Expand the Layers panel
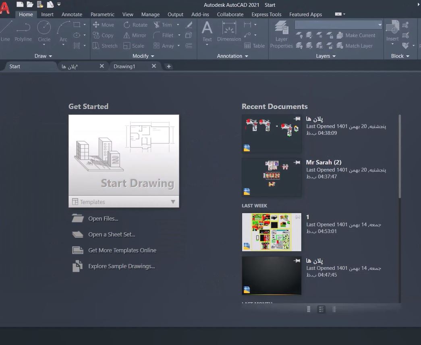The height and width of the screenshot is (345, 421). click(x=326, y=56)
